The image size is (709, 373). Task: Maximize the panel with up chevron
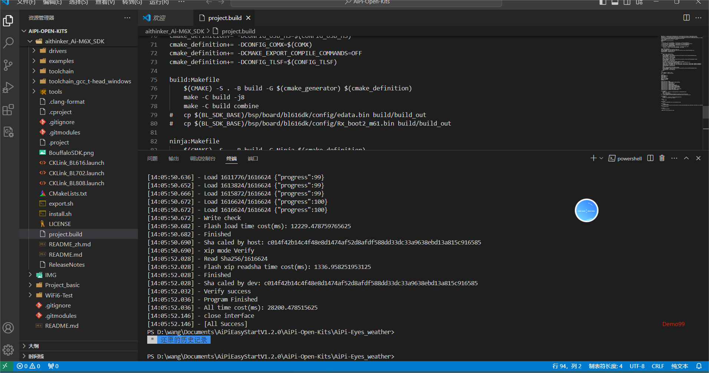pyautogui.click(x=686, y=158)
